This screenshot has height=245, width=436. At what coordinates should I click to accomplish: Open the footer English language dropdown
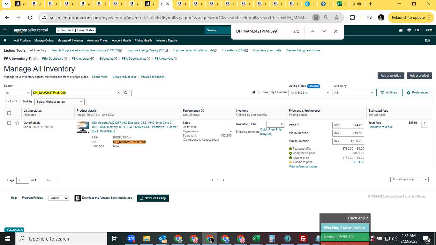tap(58, 198)
